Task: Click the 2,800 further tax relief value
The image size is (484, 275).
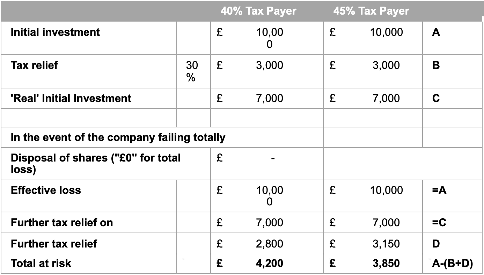Action: tap(269, 244)
